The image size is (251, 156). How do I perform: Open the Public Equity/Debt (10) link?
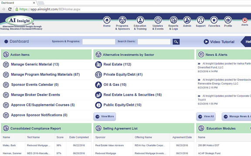click(x=122, y=105)
